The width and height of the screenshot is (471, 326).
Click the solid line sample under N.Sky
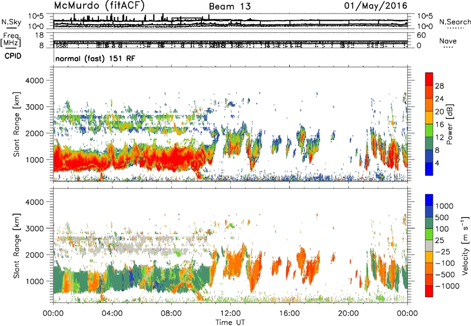[x=11, y=28]
